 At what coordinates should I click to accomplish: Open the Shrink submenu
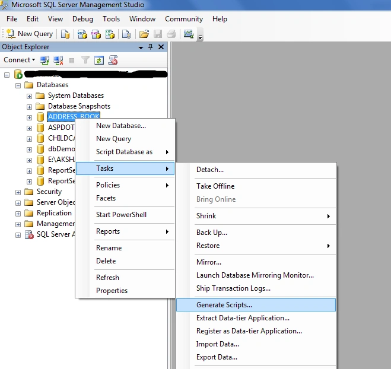(256, 216)
